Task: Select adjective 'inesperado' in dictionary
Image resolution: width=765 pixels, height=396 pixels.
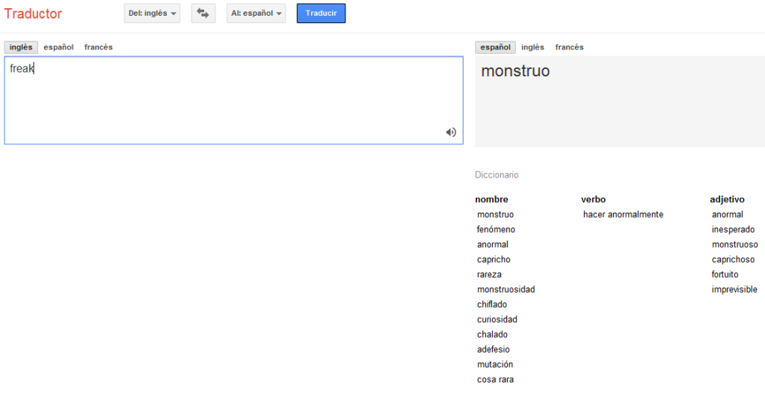Action: click(733, 230)
